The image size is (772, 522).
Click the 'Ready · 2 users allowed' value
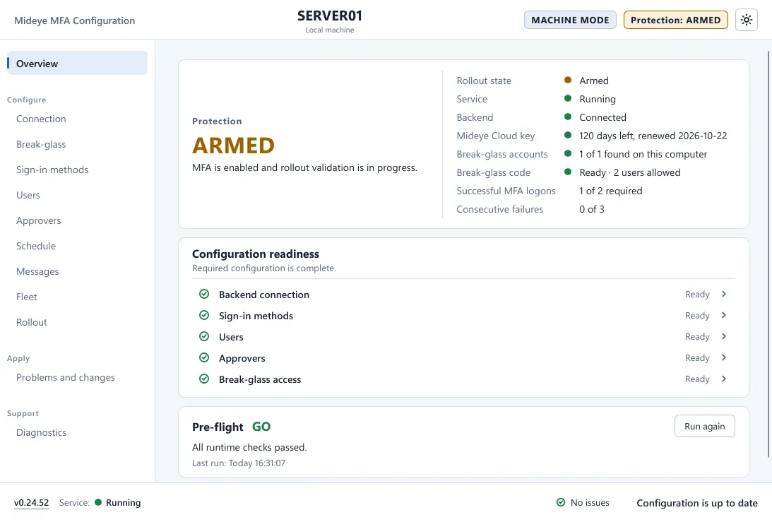point(630,172)
